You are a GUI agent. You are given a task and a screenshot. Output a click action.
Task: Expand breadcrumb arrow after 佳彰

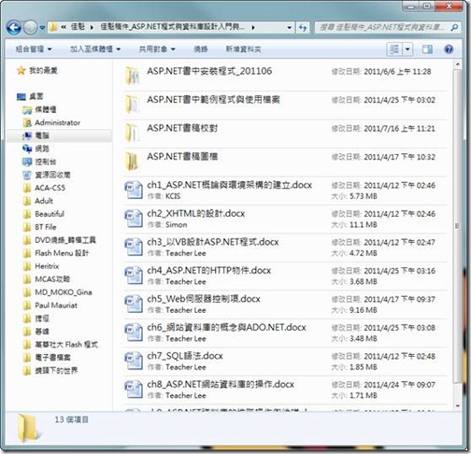[x=92, y=27]
